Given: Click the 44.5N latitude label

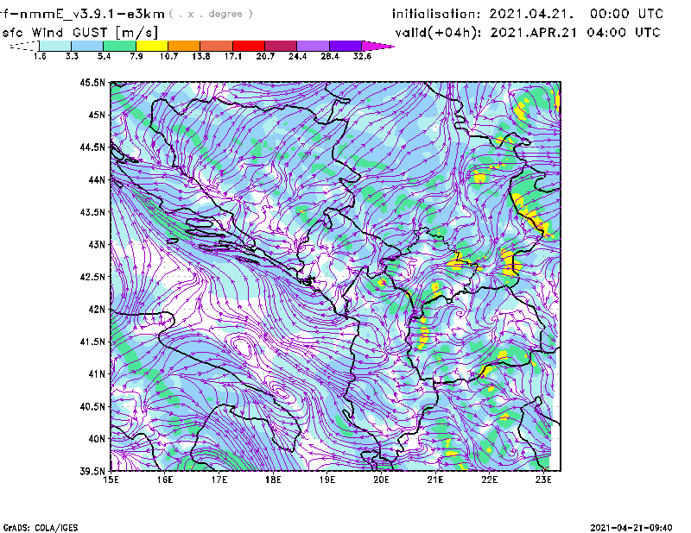Looking at the screenshot, I should 92,147.
